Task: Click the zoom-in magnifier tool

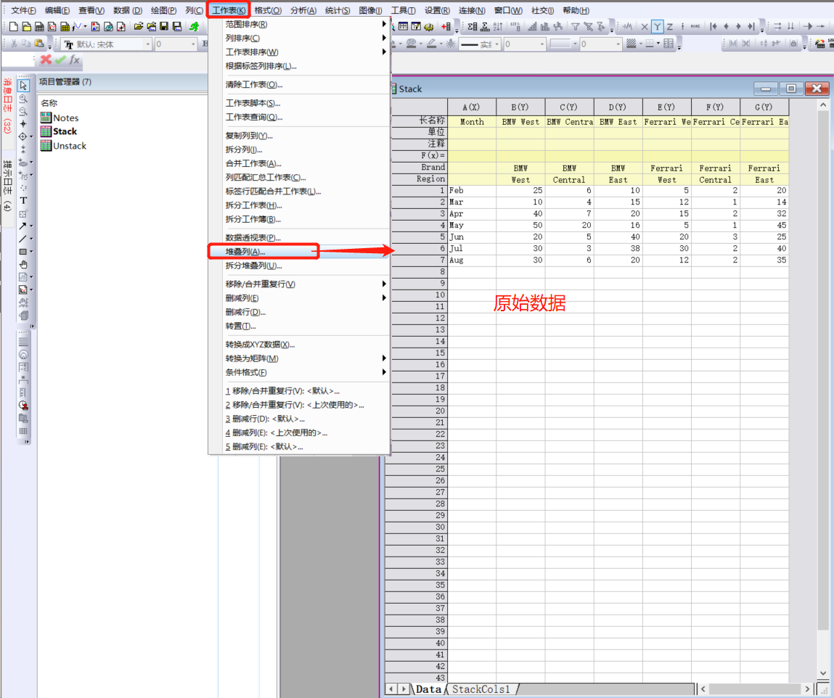Action: point(23,99)
